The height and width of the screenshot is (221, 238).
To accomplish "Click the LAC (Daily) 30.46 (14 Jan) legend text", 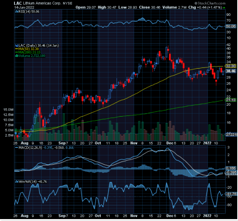I will (38, 45).
